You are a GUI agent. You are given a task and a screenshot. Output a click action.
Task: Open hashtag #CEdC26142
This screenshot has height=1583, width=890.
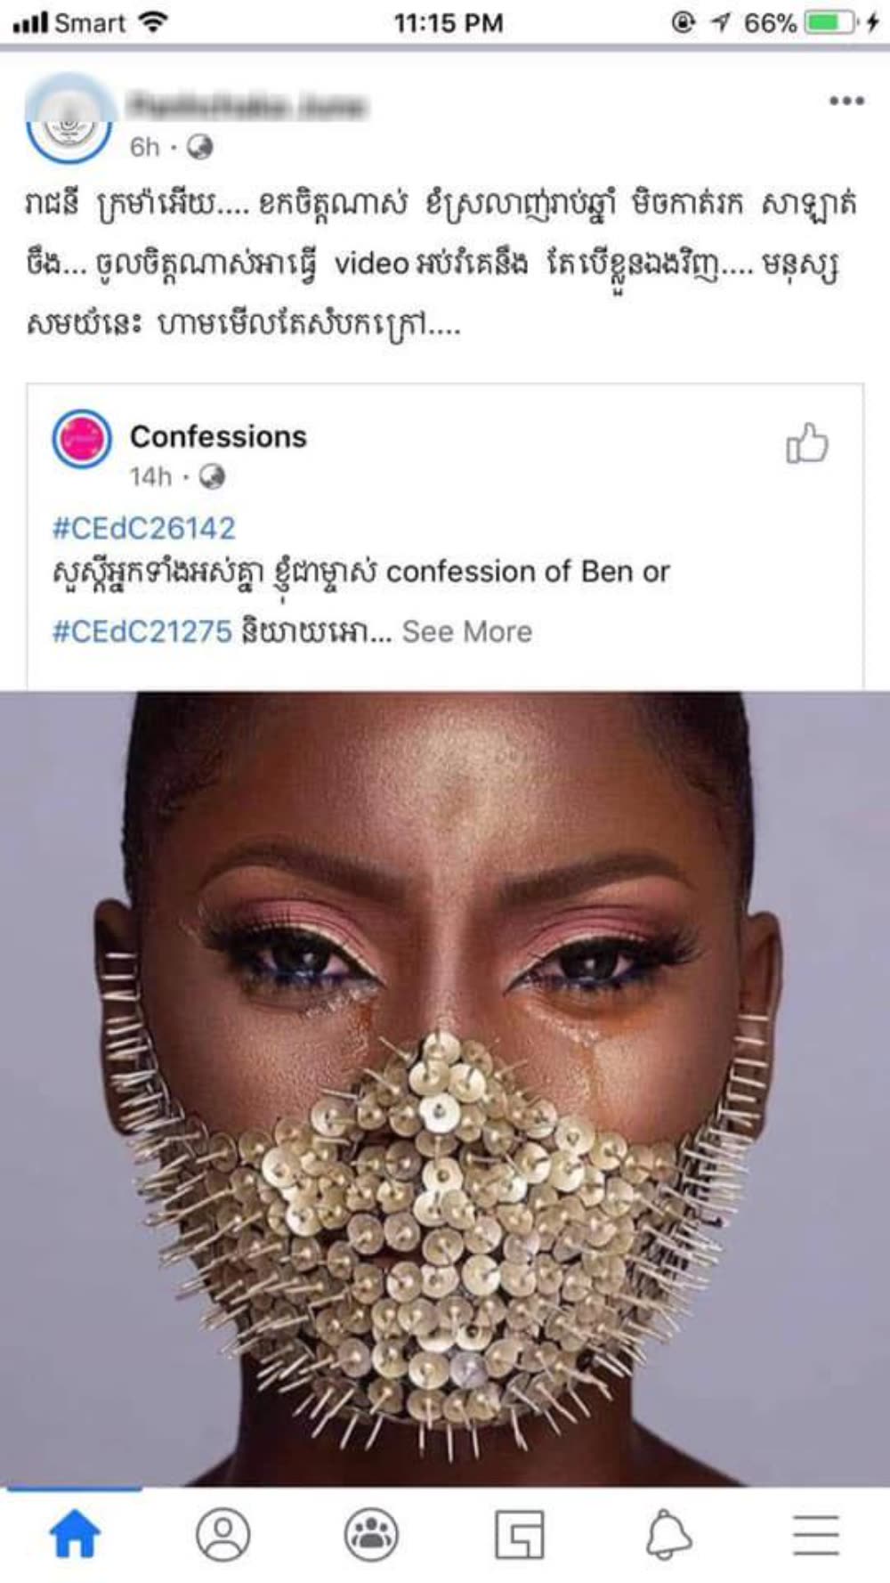pyautogui.click(x=143, y=528)
